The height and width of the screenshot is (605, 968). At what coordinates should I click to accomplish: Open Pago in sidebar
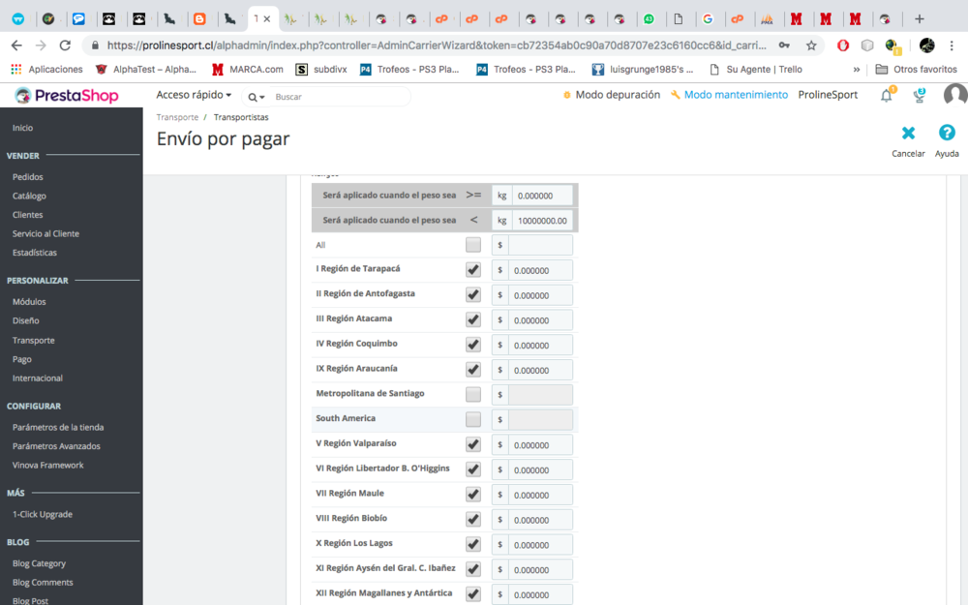click(21, 359)
